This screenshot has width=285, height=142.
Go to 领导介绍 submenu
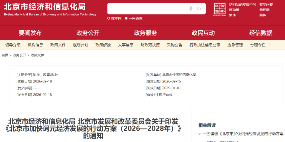[x=13, y=45]
